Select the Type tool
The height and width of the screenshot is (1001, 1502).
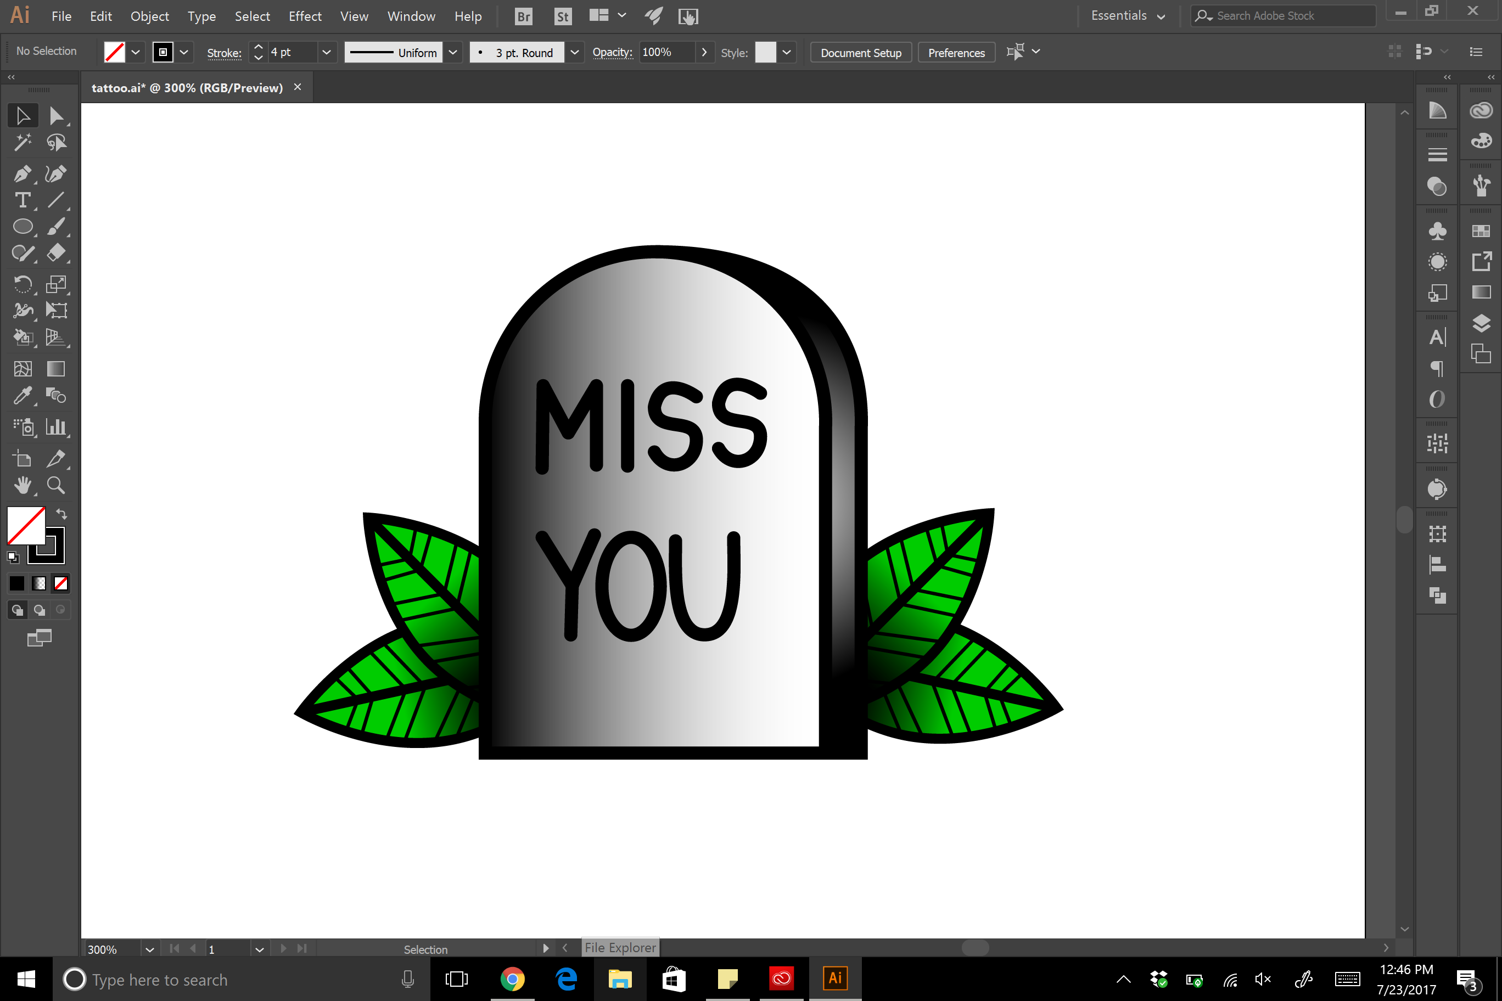click(x=23, y=200)
